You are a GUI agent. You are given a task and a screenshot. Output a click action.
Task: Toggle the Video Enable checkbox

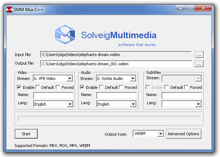[19, 87]
